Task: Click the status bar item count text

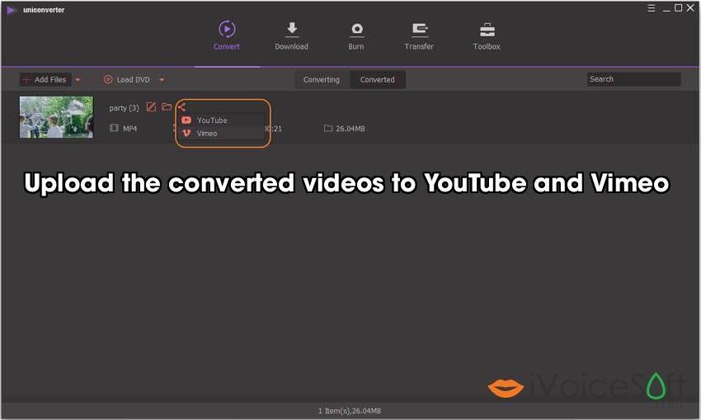Action: [349, 411]
